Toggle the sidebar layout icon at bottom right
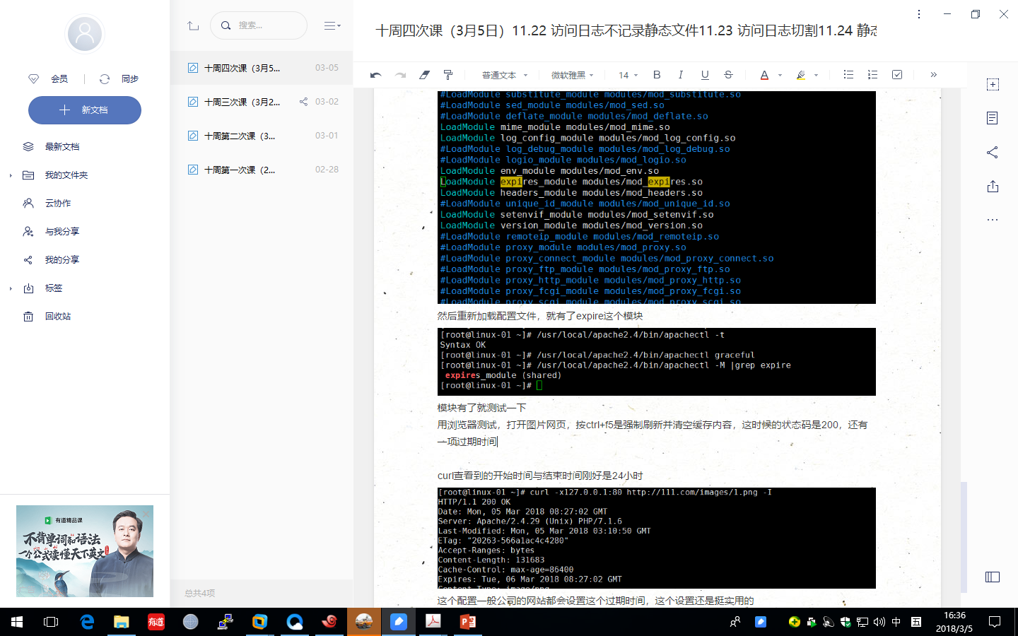Screen dimensions: 1018x636 [x=993, y=577]
